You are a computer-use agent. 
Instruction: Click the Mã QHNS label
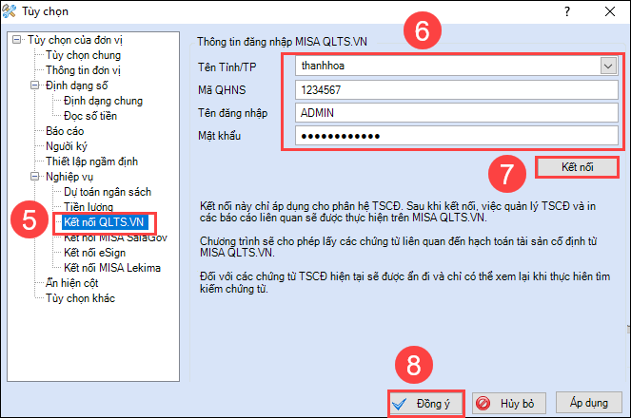pyautogui.click(x=222, y=90)
